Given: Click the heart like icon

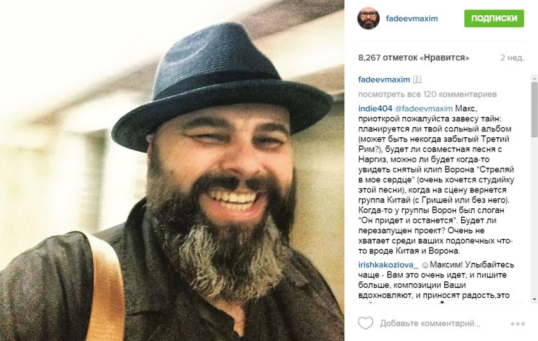Looking at the screenshot, I should 365,323.
